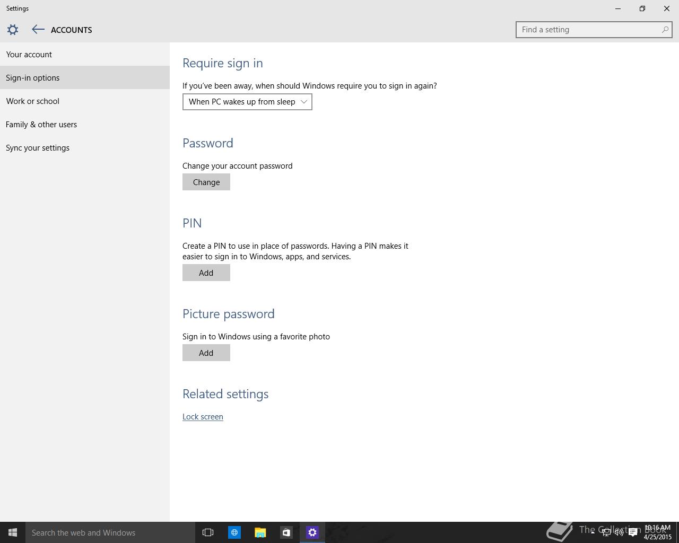
Task: Select 'Sign-in options' in sidebar
Action: [85, 77]
